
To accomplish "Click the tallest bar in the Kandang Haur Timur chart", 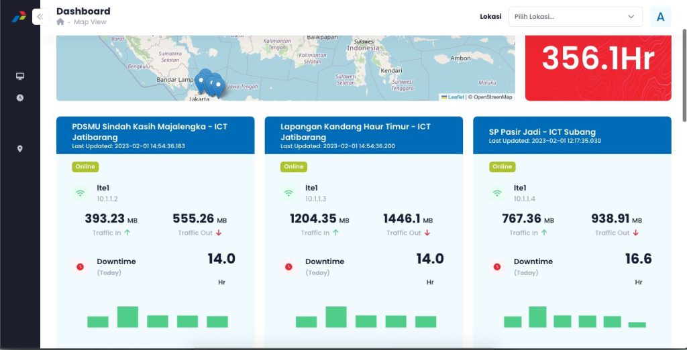I will [336, 316].
